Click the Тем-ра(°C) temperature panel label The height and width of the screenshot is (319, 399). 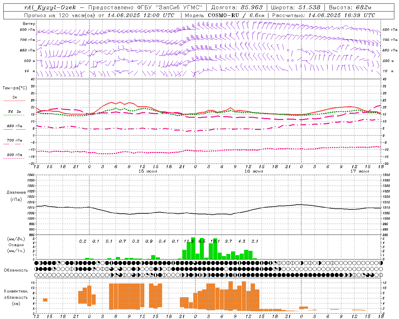tap(15, 88)
